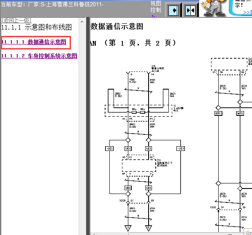Click the inward-arrows view control icon
Image resolution: width=252 pixels, height=235 pixels.
click(x=190, y=10)
